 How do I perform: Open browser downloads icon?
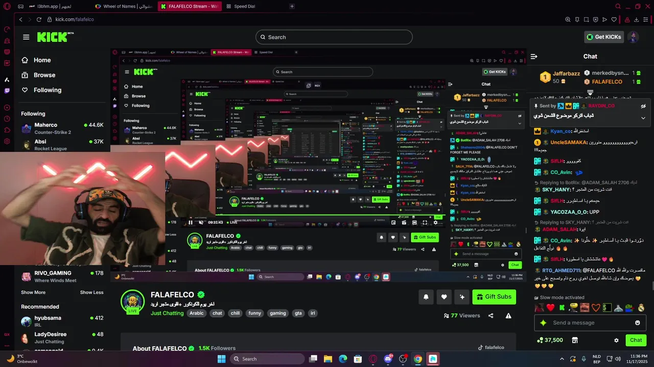point(637,19)
